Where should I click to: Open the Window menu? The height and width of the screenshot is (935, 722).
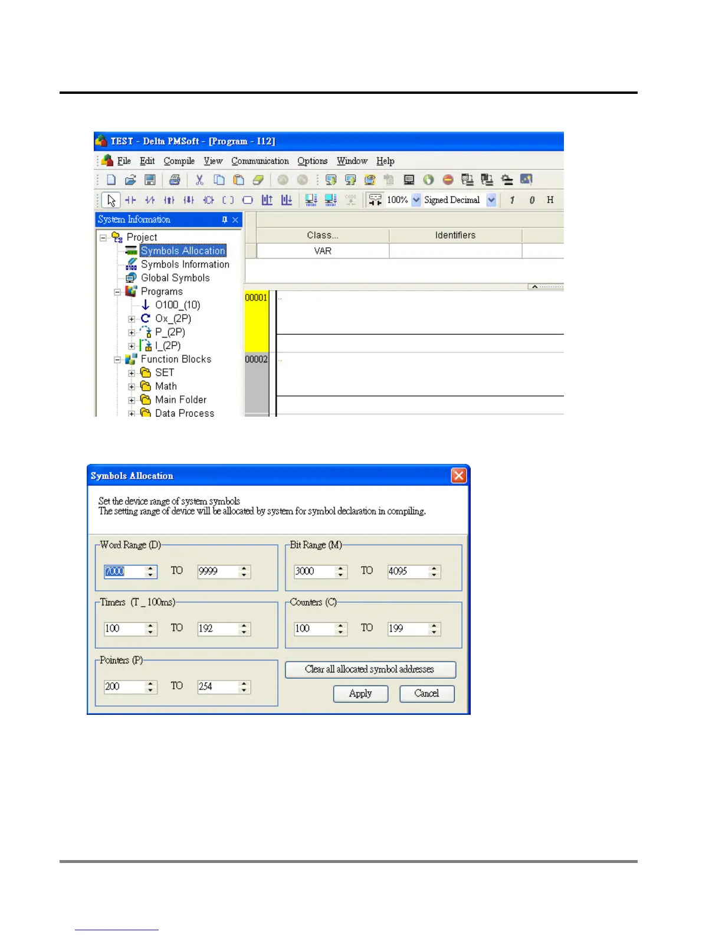(x=352, y=161)
